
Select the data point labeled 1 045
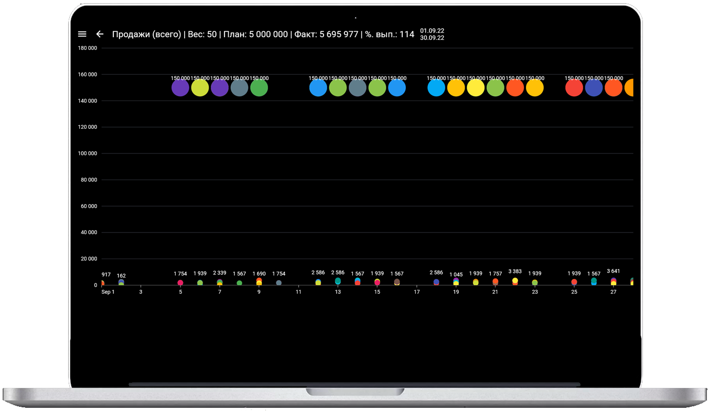click(x=456, y=282)
